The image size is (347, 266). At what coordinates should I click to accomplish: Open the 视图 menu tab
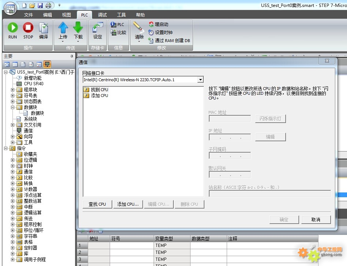[67, 15]
